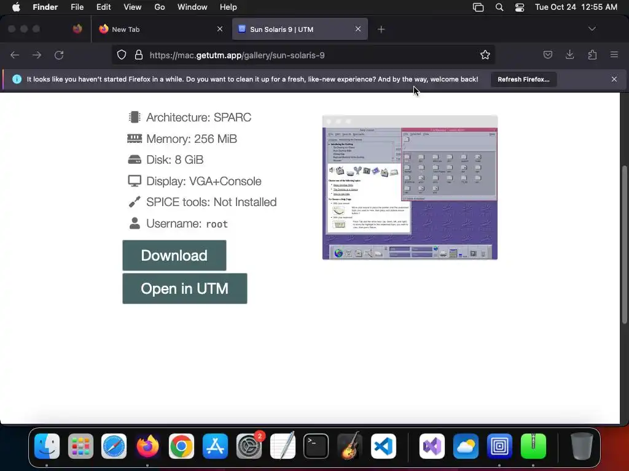629x471 pixels.
Task: Bookmark this page with the star
Action: point(485,55)
